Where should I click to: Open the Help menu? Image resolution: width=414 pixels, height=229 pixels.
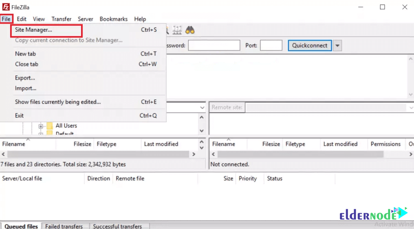click(x=140, y=19)
